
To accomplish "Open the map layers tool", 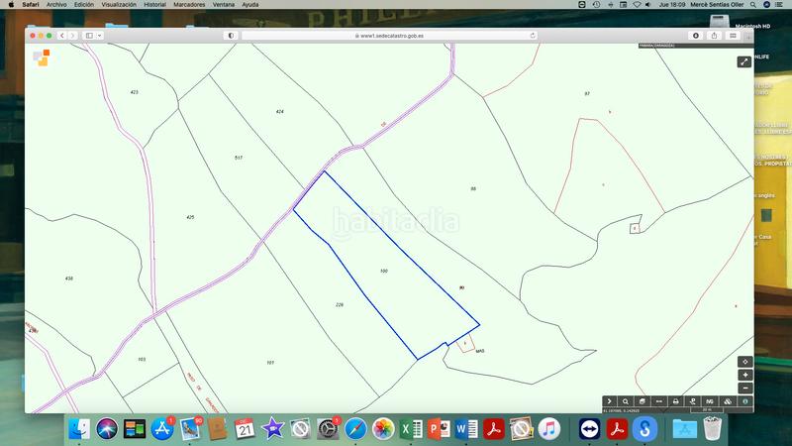I will [x=642, y=401].
